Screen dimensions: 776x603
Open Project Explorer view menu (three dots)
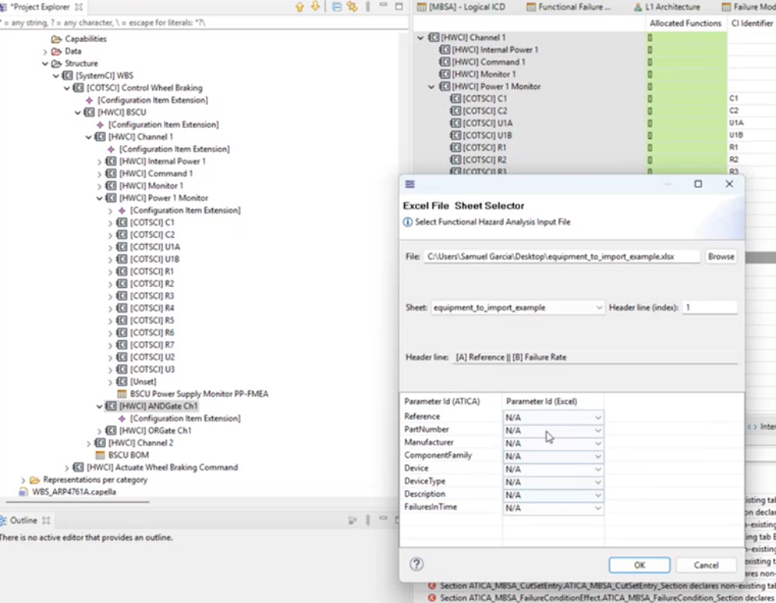coord(367,7)
